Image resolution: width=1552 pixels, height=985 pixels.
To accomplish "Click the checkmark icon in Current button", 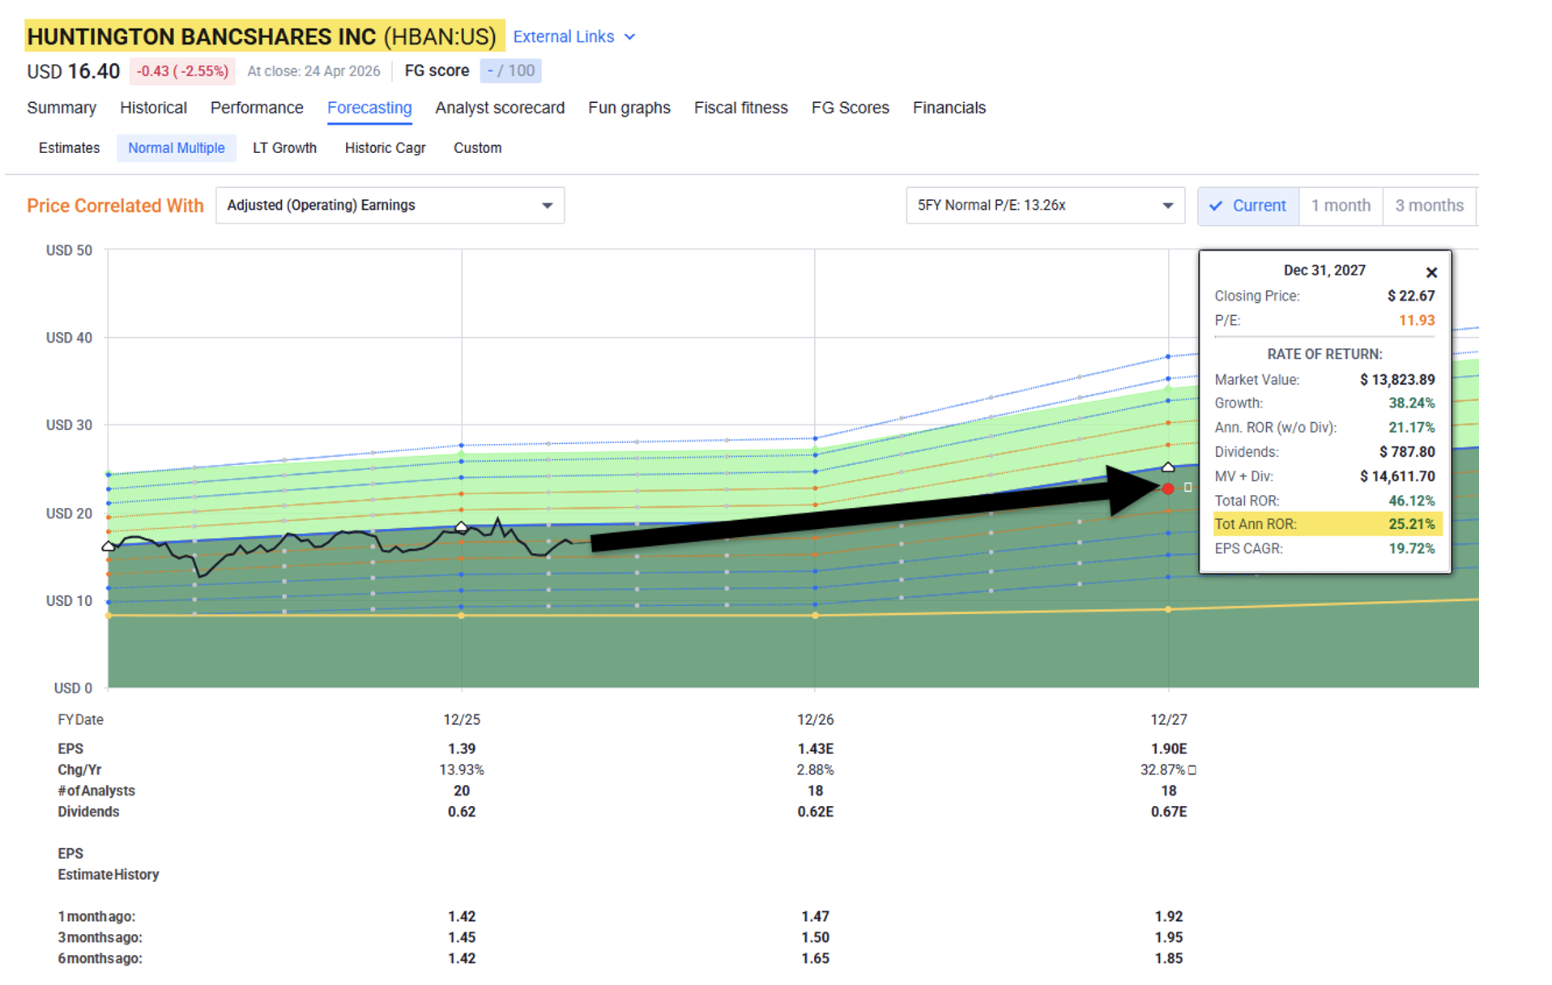I will coord(1215,206).
